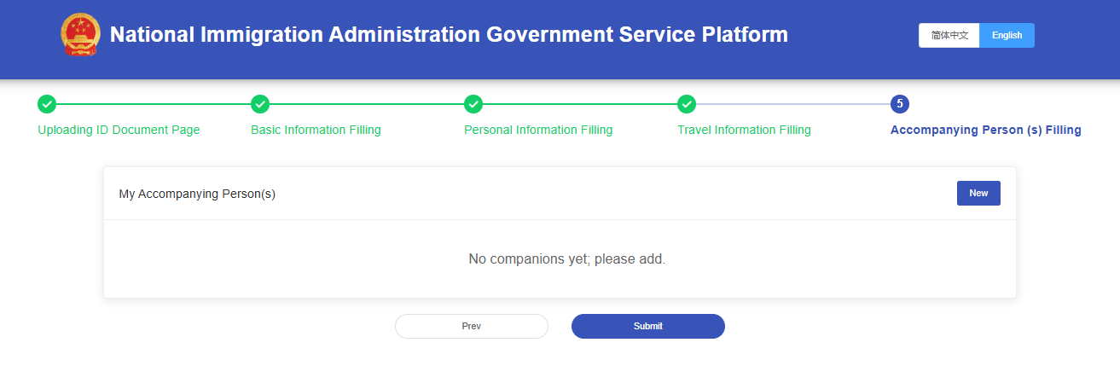Screen dimensions: 1120x389
Task: Go to Uploading ID Document Page step
Action: click(x=119, y=131)
